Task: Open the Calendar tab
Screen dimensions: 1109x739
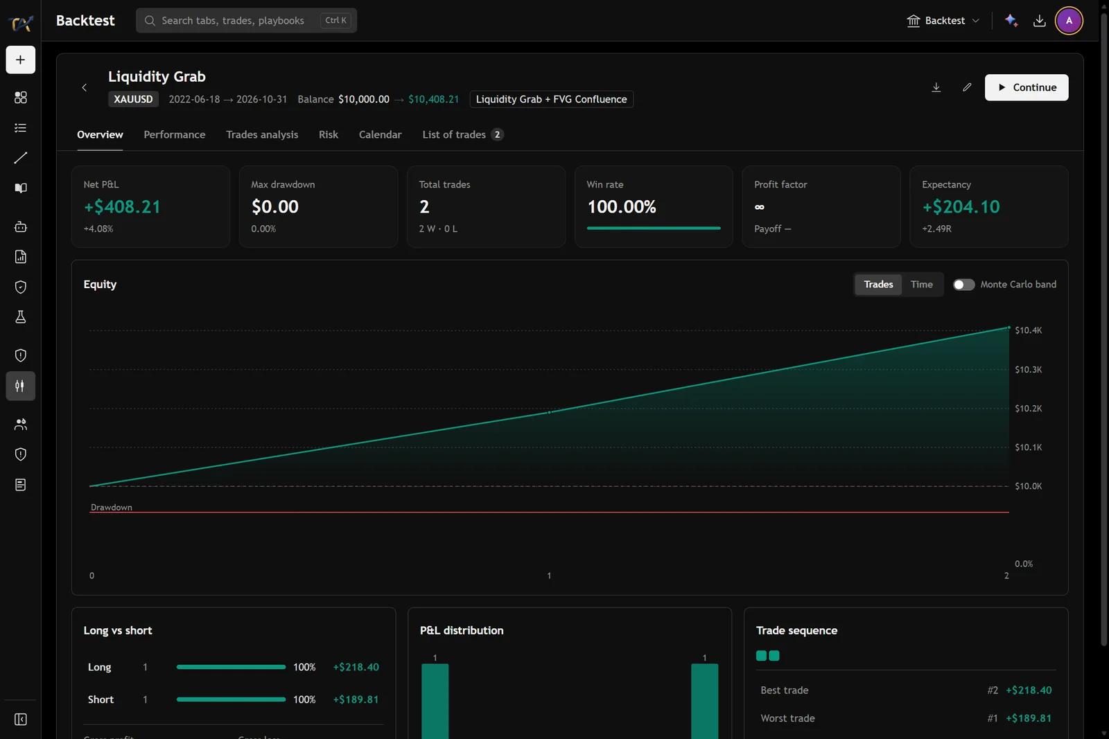Action: 381,134
